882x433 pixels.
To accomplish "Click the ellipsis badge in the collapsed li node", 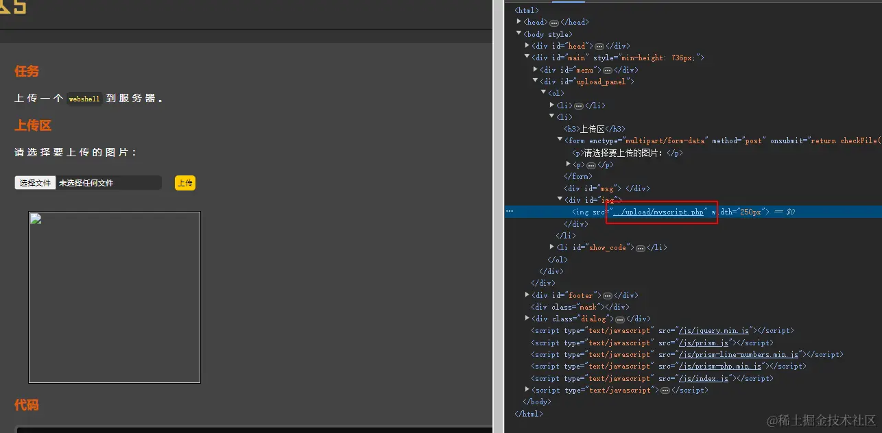I will (578, 106).
